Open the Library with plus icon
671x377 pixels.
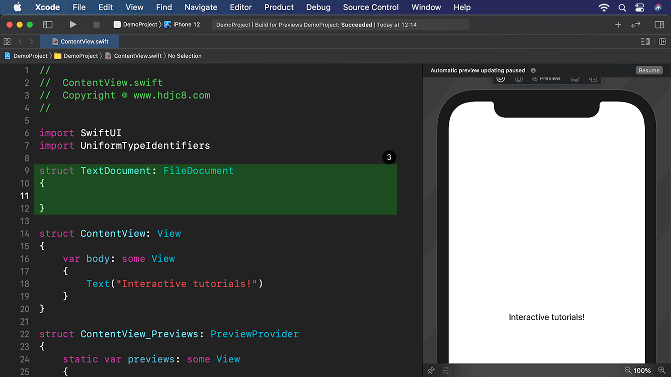(x=618, y=24)
